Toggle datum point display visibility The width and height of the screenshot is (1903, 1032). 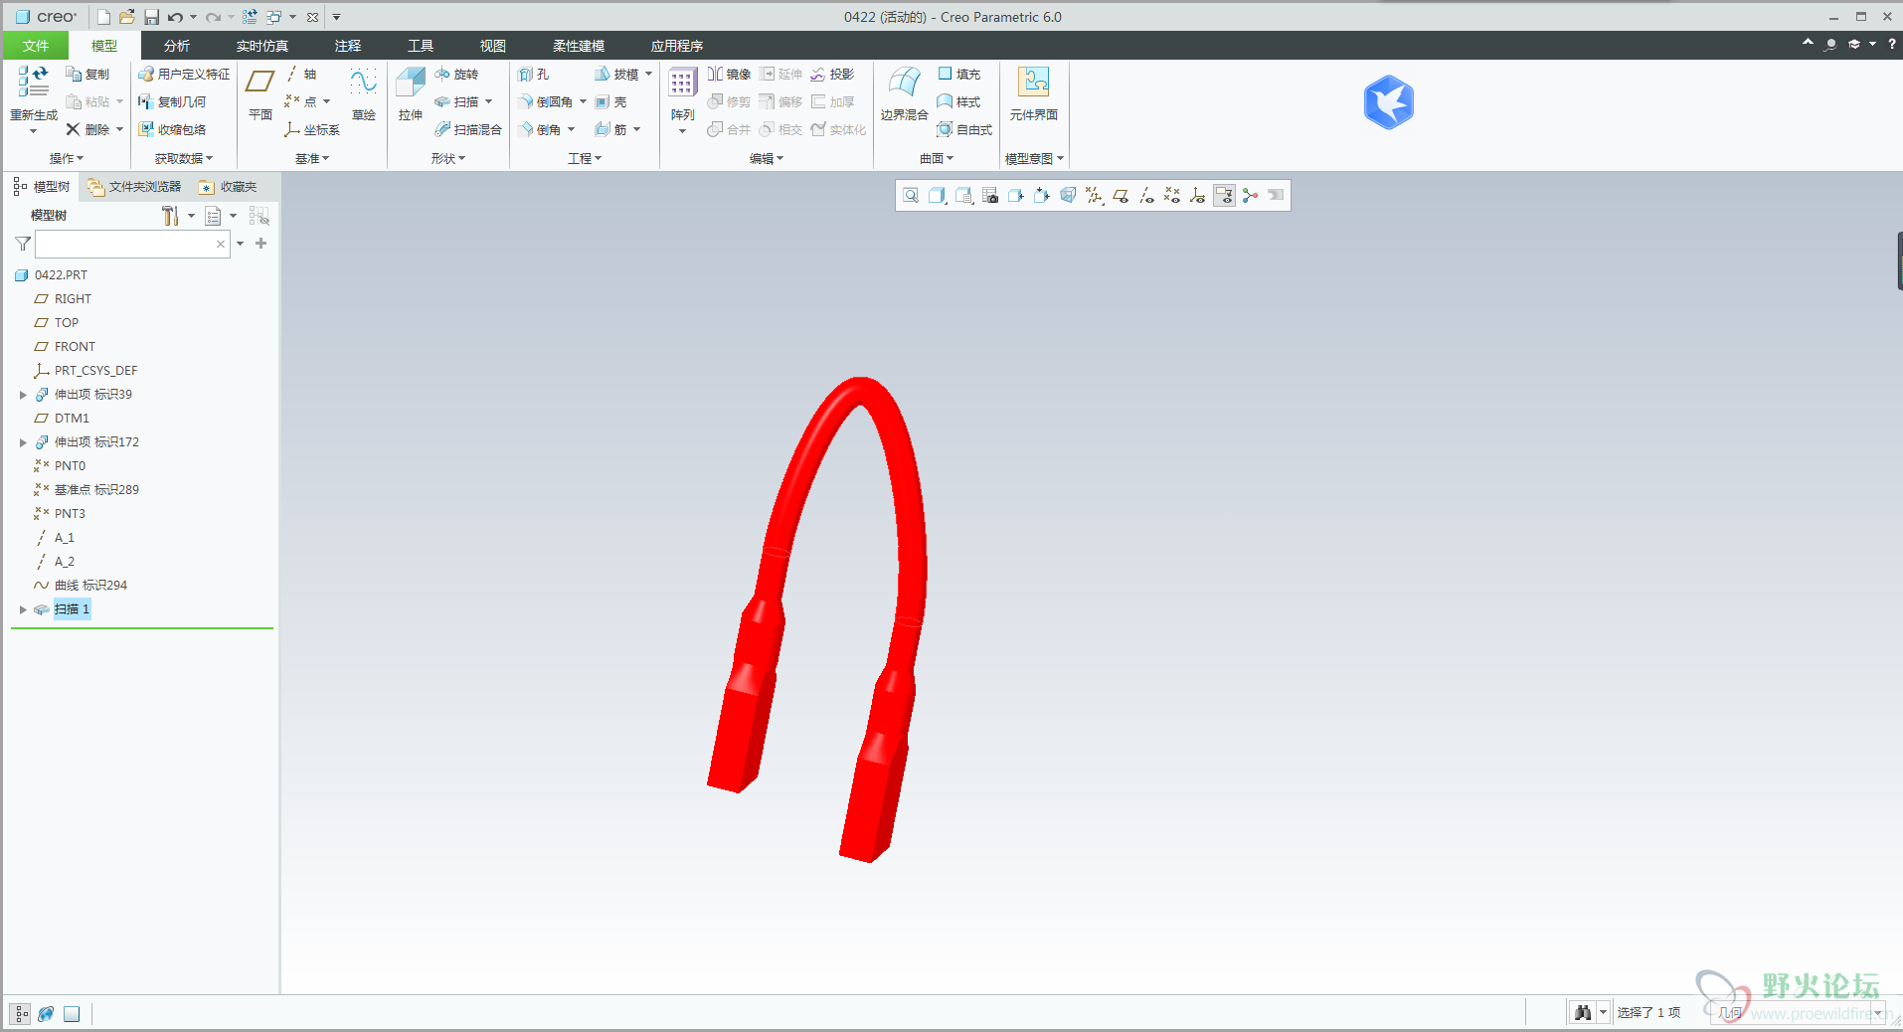1172,196
